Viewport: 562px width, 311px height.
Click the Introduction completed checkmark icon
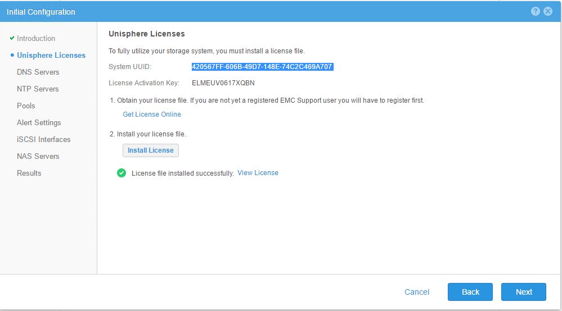(x=12, y=38)
